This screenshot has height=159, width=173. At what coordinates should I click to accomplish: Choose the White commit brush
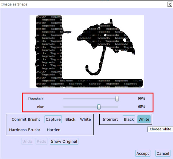86,119
